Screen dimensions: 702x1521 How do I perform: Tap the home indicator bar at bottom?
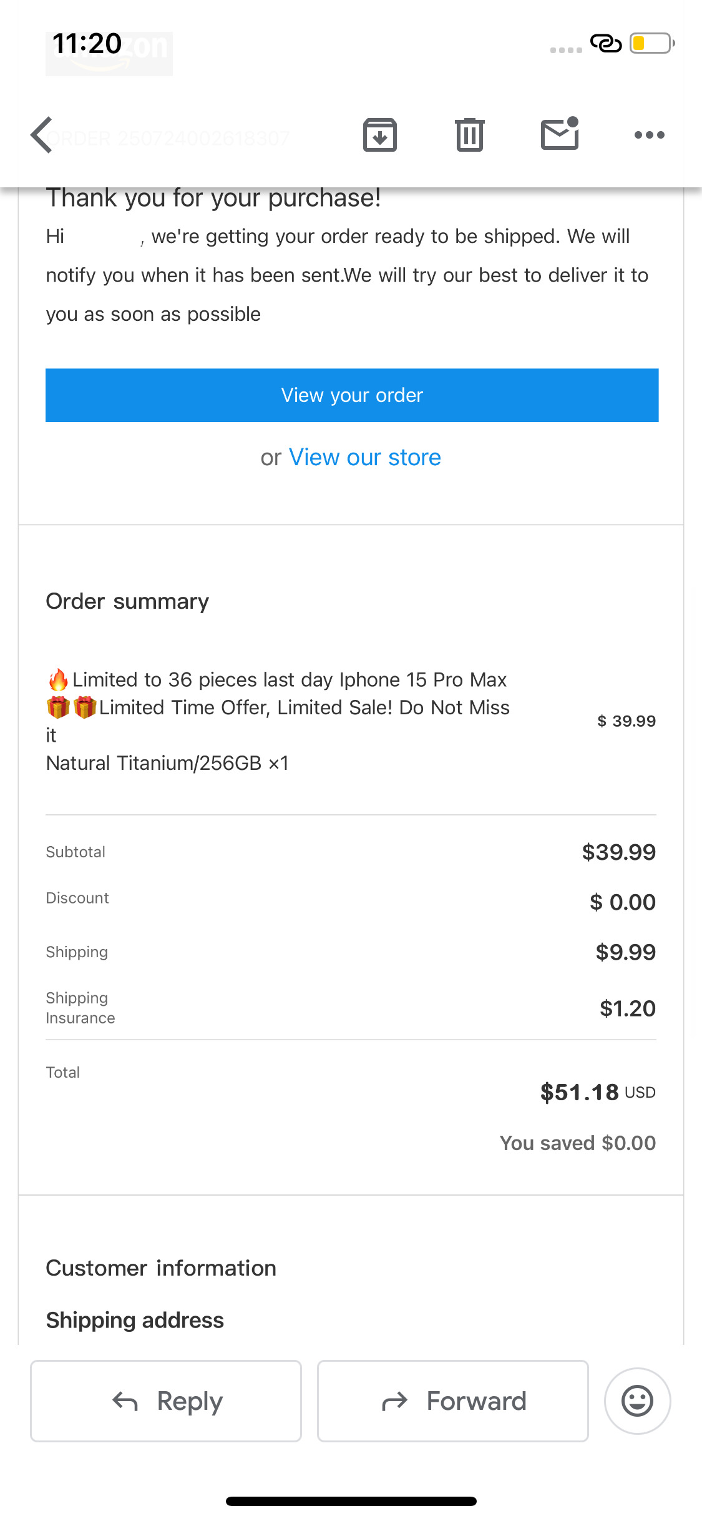(351, 1501)
